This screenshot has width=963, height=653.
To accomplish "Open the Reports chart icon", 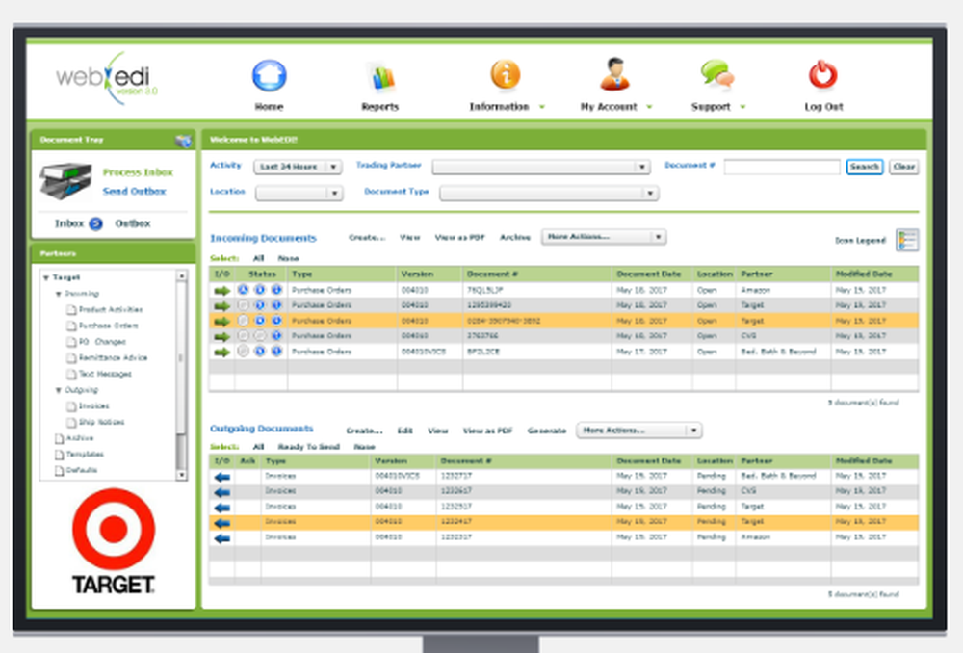I will [x=380, y=77].
